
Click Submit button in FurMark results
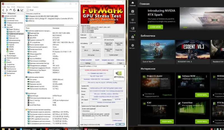[117, 114]
